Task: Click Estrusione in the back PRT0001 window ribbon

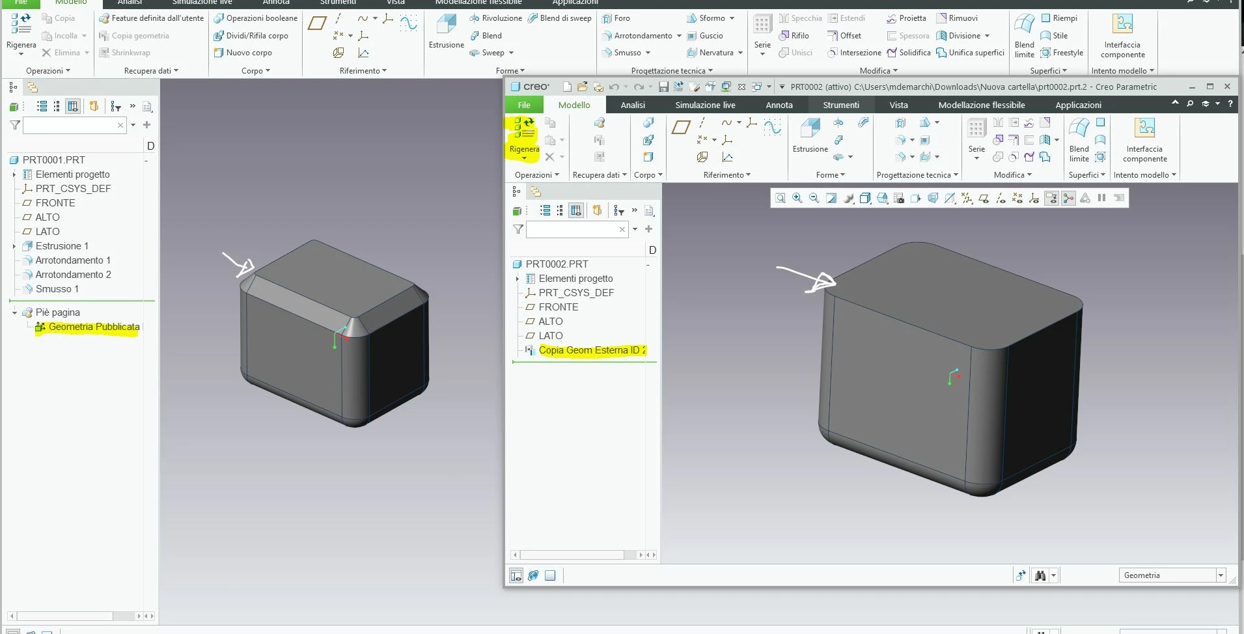Action: point(446,31)
